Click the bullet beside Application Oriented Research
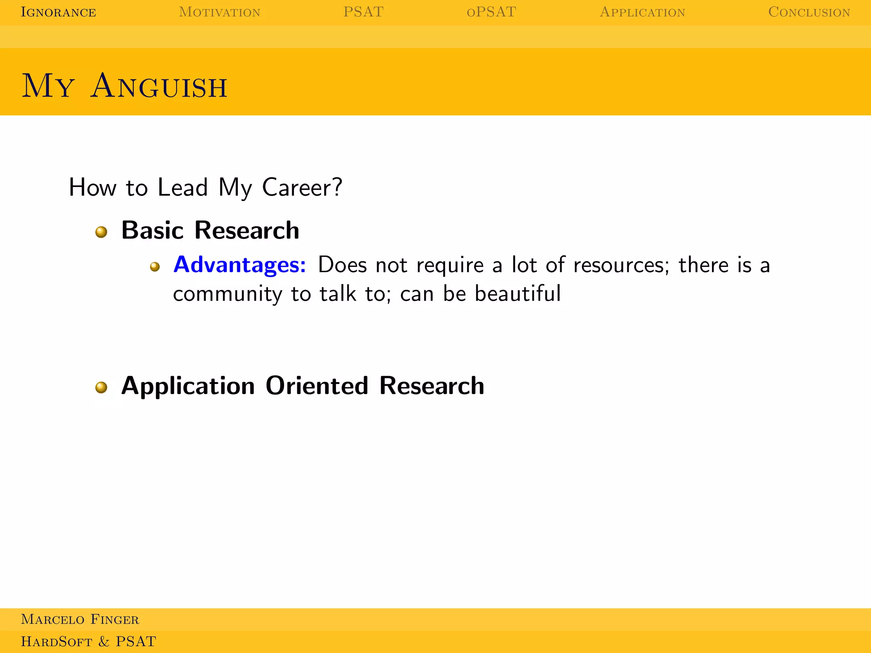 [x=101, y=387]
